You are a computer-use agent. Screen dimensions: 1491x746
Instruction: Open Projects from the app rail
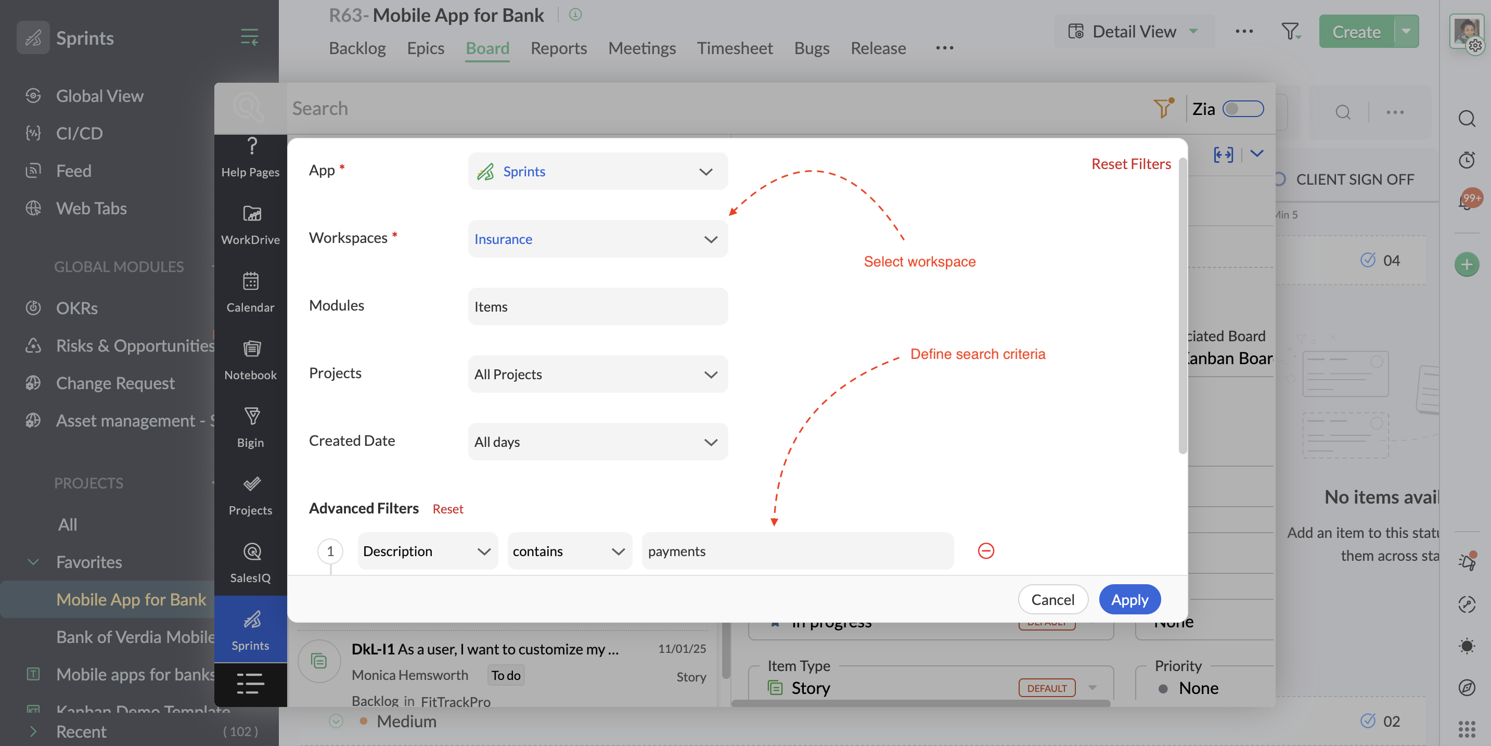250,497
